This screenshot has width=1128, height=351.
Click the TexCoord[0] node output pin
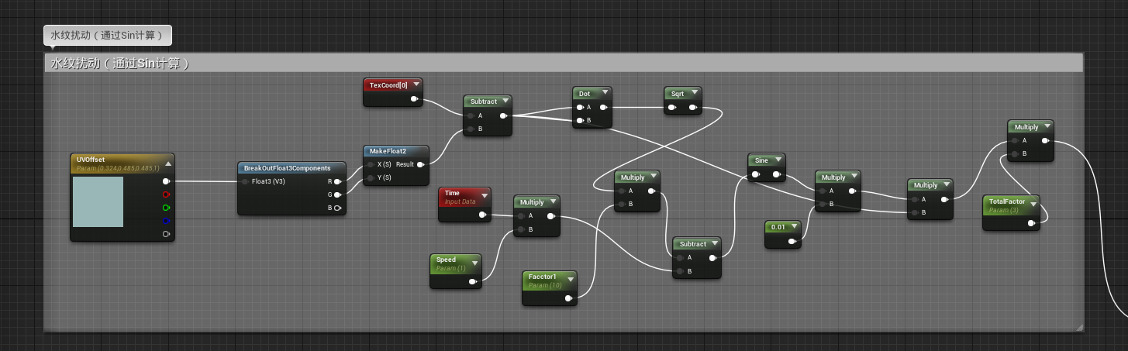[x=414, y=98]
